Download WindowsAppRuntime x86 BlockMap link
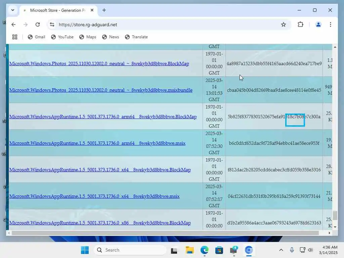 point(100,223)
